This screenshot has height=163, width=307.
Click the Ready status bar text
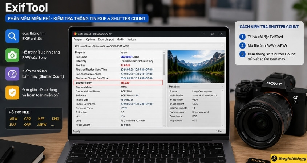click(x=76, y=131)
